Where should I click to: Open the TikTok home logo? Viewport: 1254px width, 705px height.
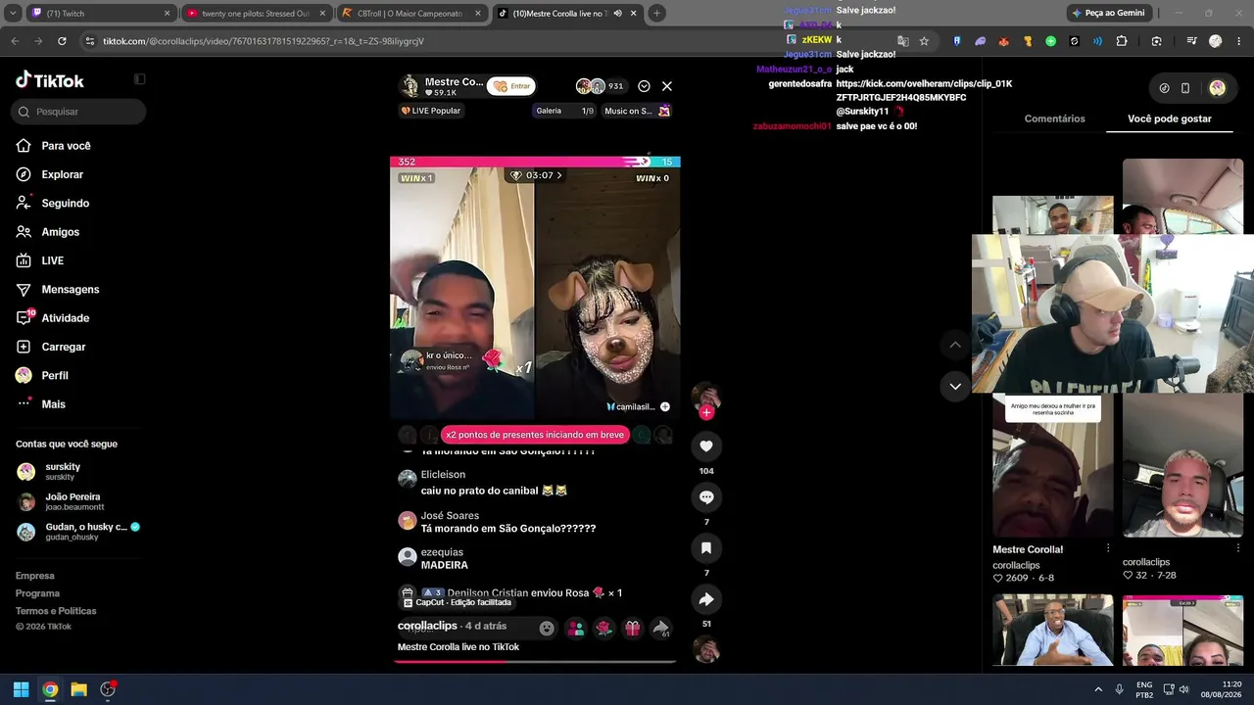coord(50,80)
